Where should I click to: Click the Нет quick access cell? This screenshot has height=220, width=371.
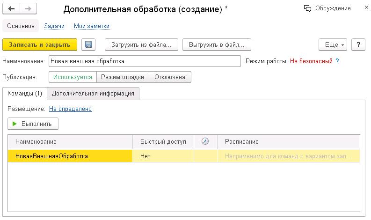163,156
